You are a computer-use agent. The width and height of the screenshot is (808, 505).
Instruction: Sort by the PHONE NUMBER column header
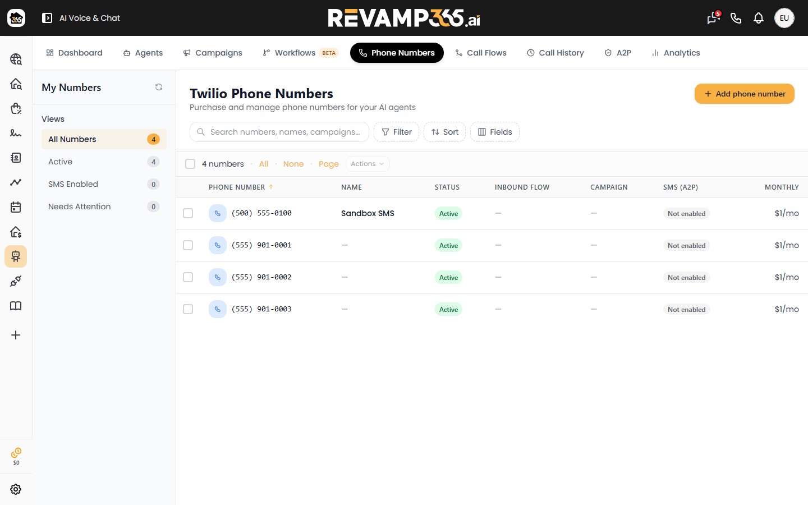pyautogui.click(x=241, y=187)
